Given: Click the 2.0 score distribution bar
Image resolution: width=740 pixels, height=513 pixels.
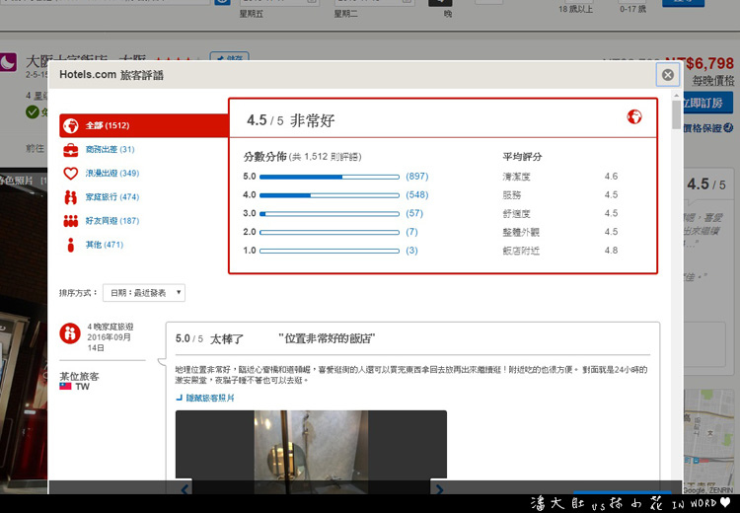Looking at the screenshot, I should 330,232.
